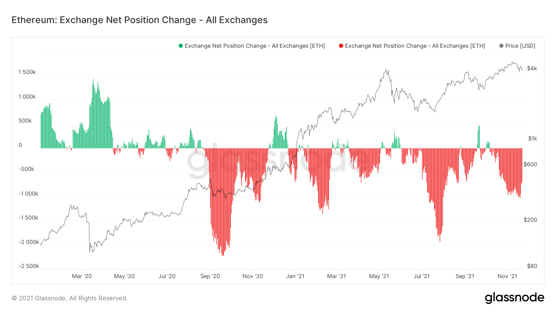Click the -2 500k left axis label
This screenshot has height=312, width=556.
[29, 266]
